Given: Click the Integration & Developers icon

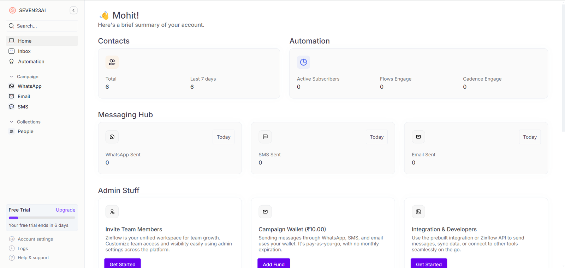Looking at the screenshot, I should coord(418,212).
